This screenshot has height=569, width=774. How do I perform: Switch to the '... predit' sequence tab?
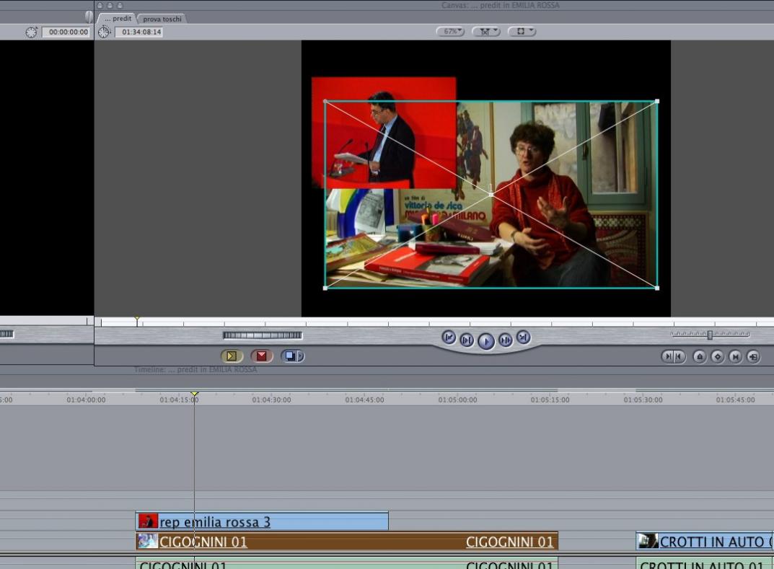(x=118, y=19)
